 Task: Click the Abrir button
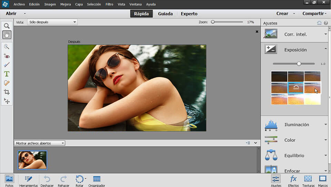pos(11,13)
